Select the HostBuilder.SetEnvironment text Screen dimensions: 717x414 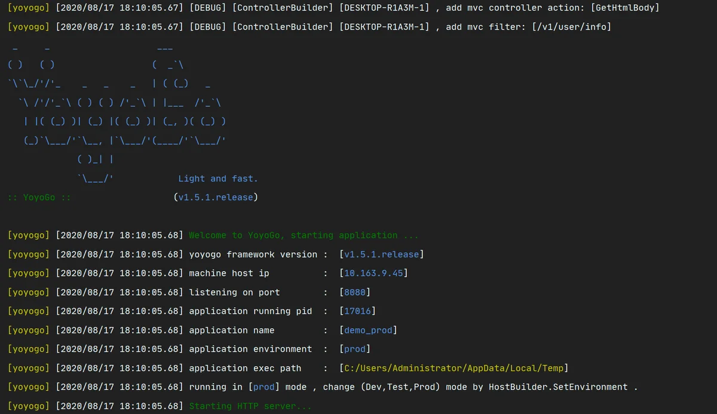click(558, 387)
